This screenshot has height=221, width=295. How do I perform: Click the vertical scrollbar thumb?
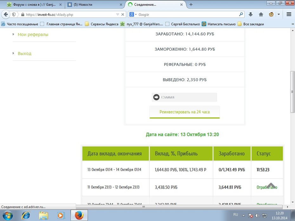click(x=292, y=92)
